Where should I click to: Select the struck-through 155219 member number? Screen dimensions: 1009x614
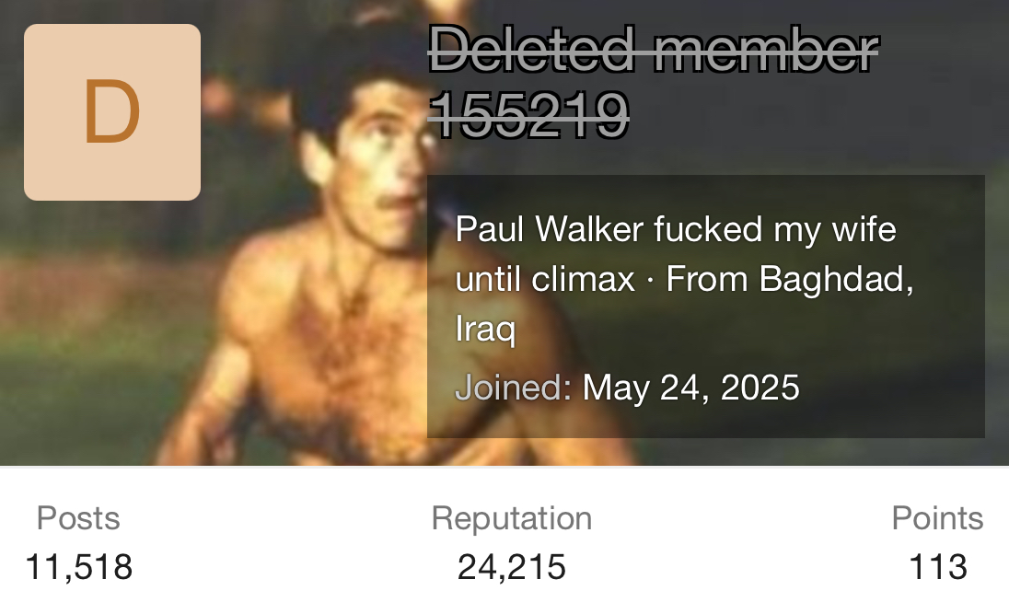tap(529, 114)
